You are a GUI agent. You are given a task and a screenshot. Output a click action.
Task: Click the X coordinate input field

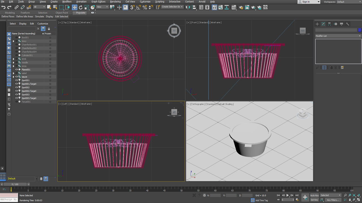(x=215, y=195)
